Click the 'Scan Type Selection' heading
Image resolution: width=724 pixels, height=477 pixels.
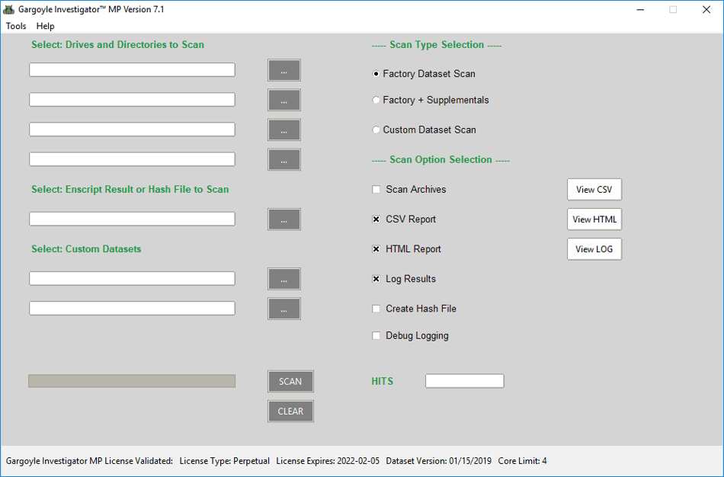tap(437, 45)
